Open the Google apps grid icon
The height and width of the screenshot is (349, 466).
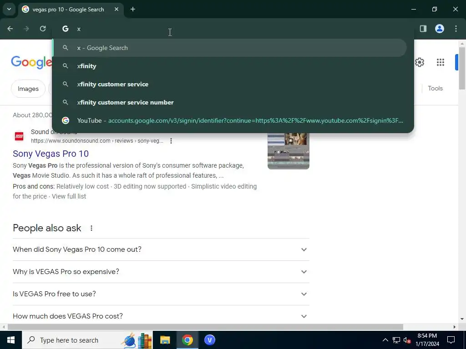(441, 62)
